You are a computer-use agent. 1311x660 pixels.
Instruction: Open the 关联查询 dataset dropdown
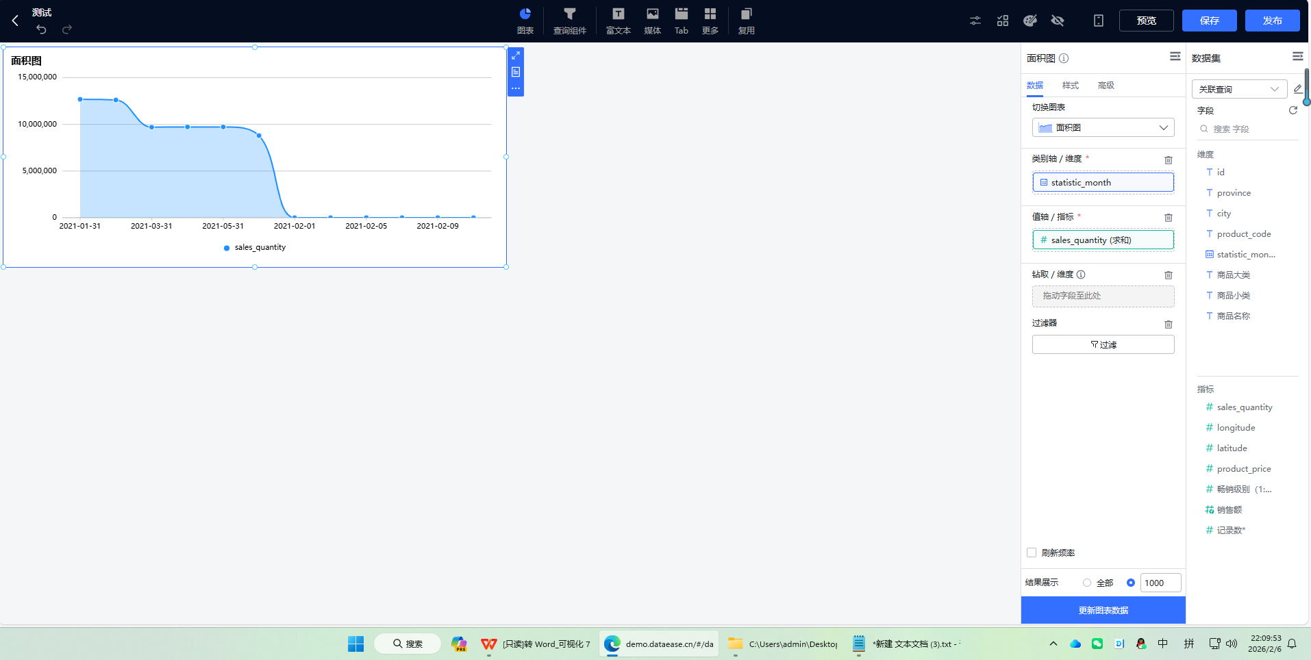[x=1240, y=89]
